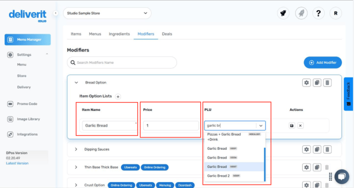Delete the Thin Base Thick Base modifier
This screenshot has height=188, width=354.
coord(327,167)
